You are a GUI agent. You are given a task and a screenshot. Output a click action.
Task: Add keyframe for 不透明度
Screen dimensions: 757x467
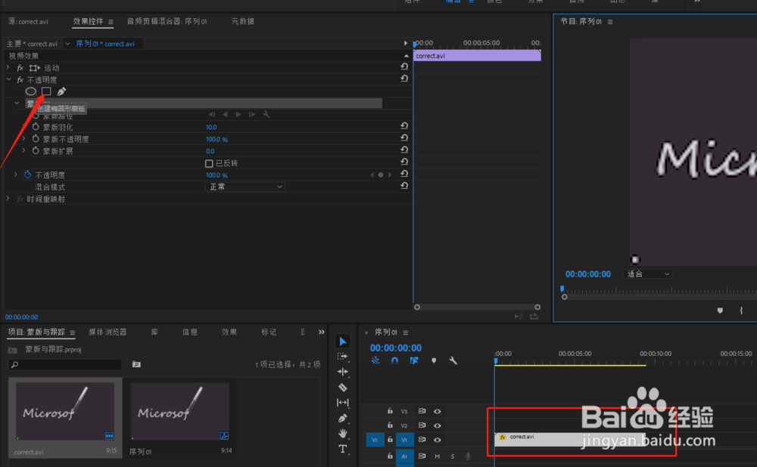pyautogui.click(x=381, y=175)
